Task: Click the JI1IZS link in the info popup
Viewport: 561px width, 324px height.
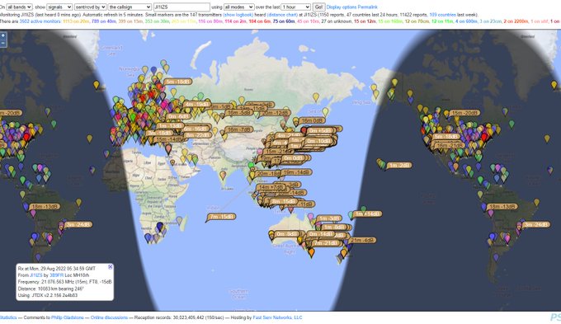Action: coord(36,275)
